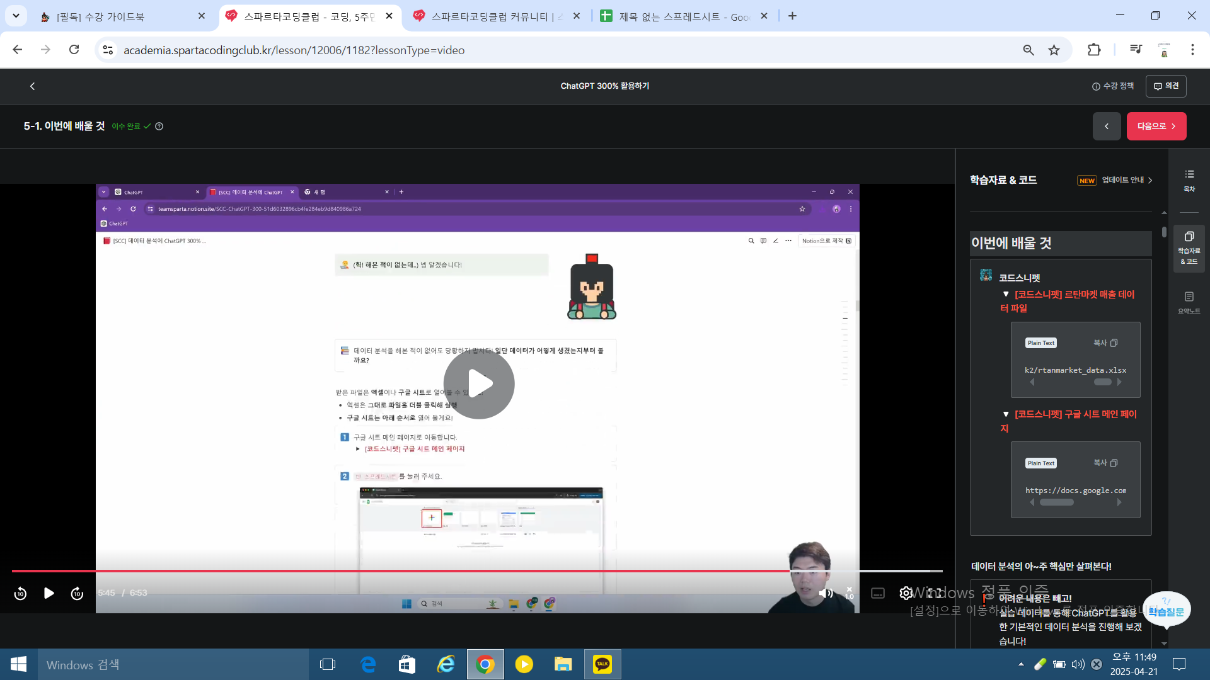Close the [필독] 수강 가이드북 tab
Image resolution: width=1210 pixels, height=680 pixels.
202,16
